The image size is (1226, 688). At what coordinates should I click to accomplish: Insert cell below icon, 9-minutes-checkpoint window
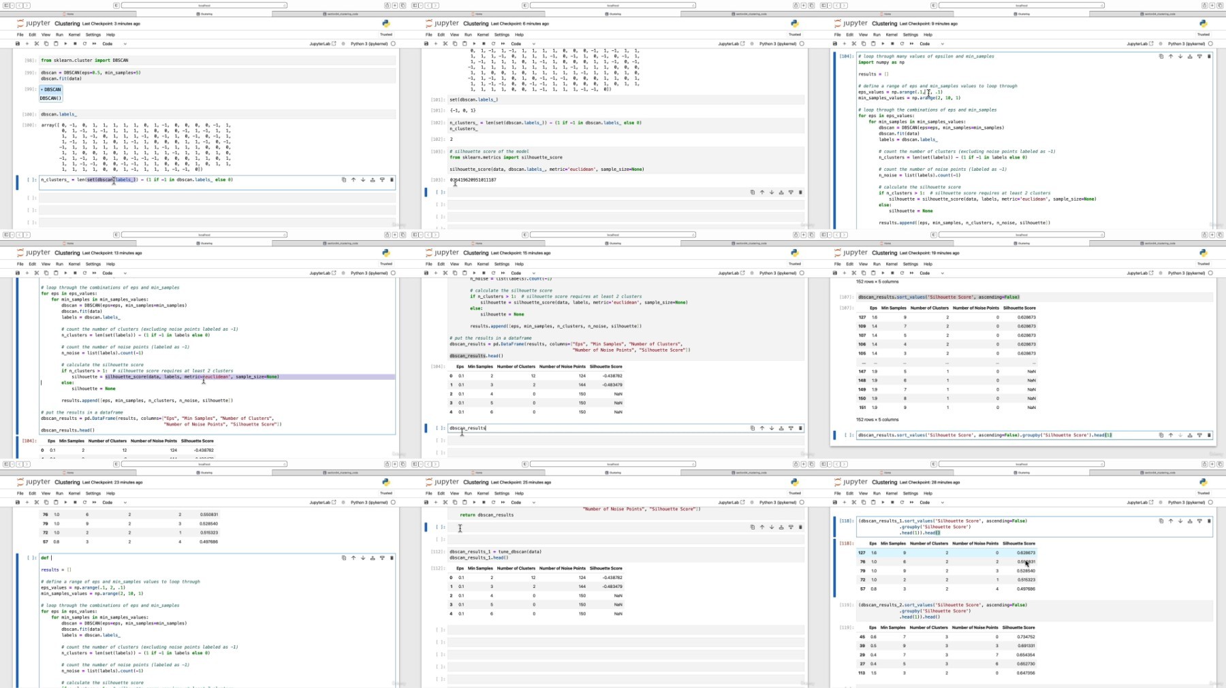click(x=1199, y=56)
